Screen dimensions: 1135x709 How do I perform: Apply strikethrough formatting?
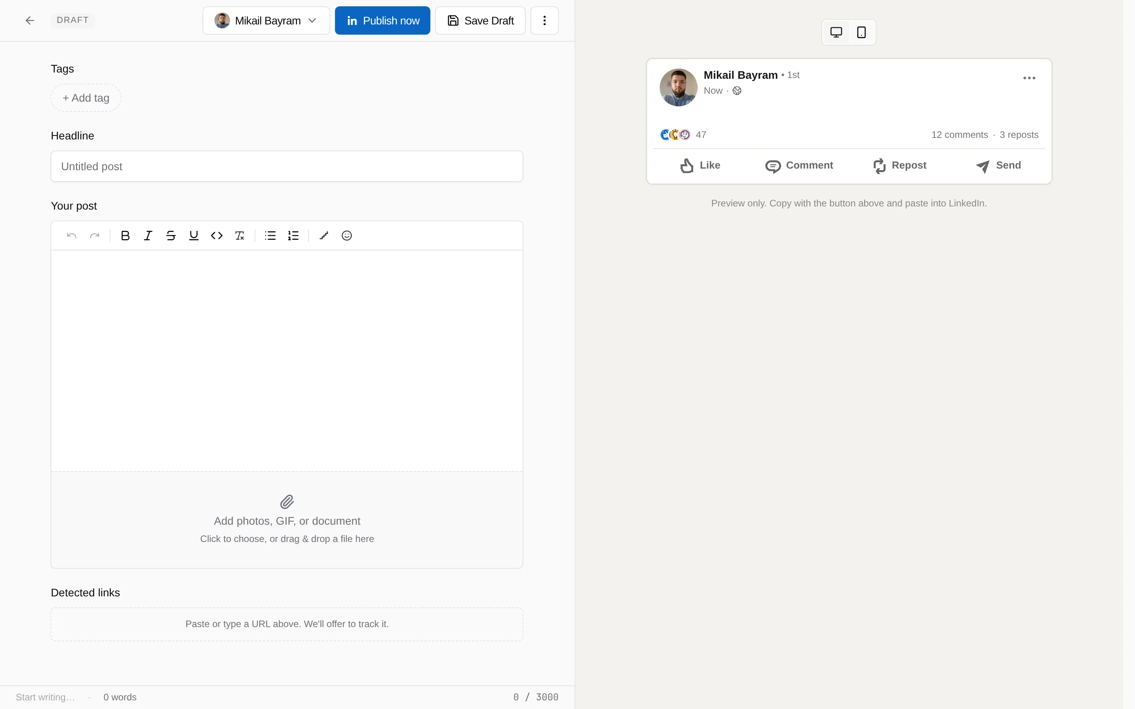pyautogui.click(x=171, y=236)
